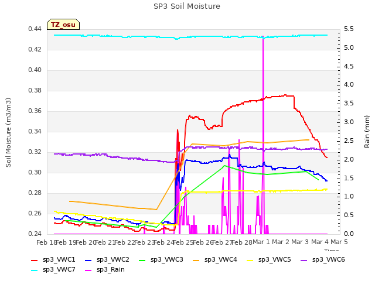The width and height of the screenshot is (375, 281).
Task: Click the 0.34 left axis value
Action: (x=35, y=131)
